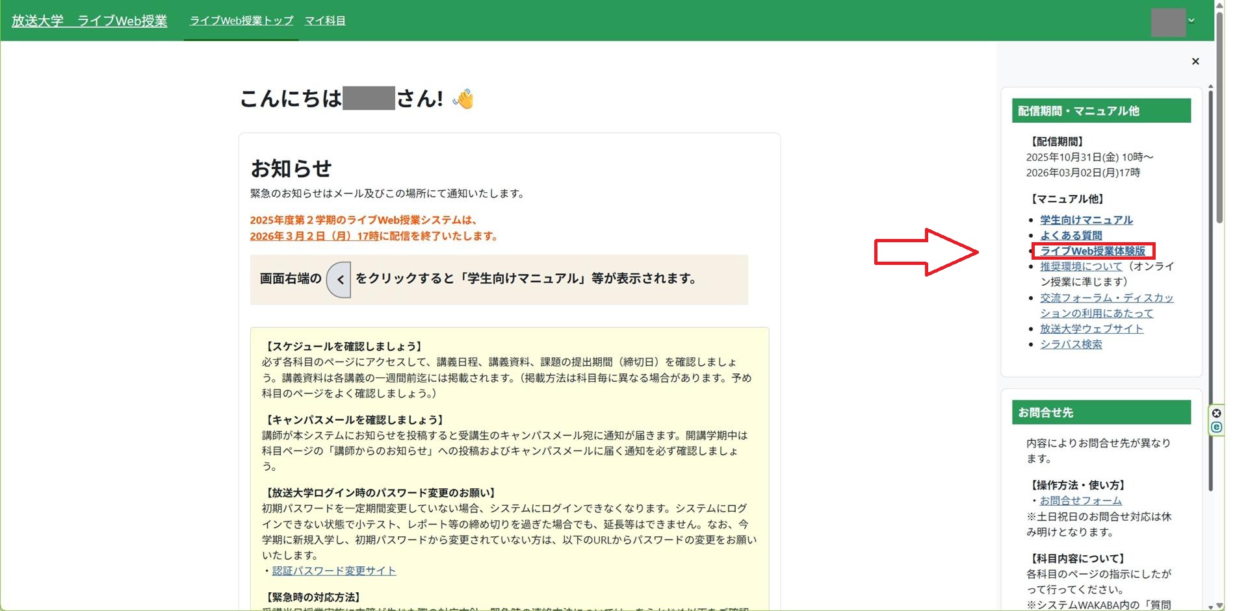The height and width of the screenshot is (611, 1248).
Task: Click the blue 'e' icon at right edge
Action: (x=1216, y=427)
